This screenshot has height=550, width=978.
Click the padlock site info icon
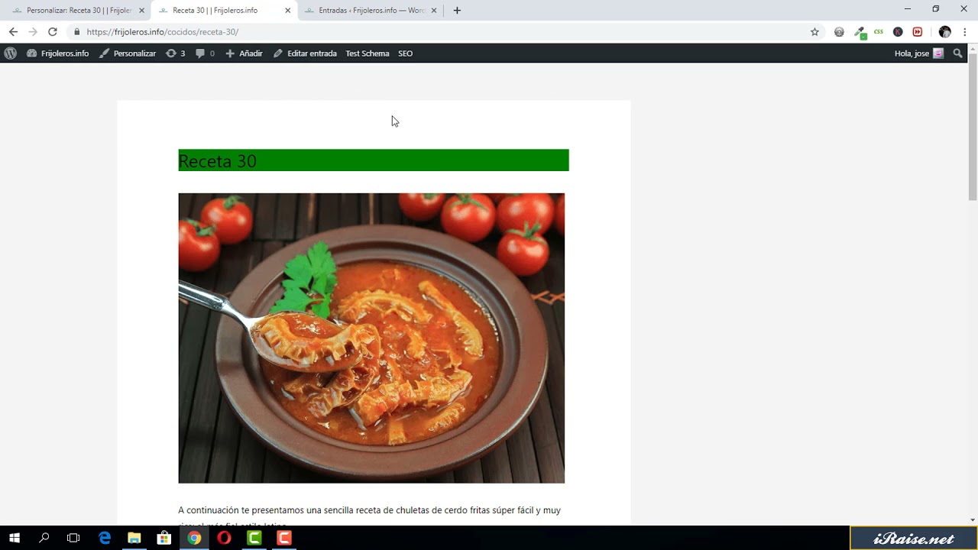(76, 32)
